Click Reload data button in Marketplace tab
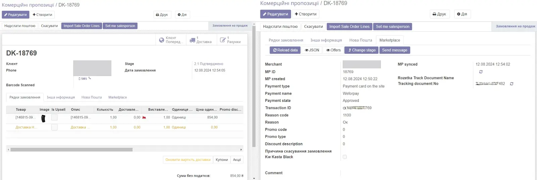Image resolution: width=537 pixels, height=180 pixels. pos(285,50)
